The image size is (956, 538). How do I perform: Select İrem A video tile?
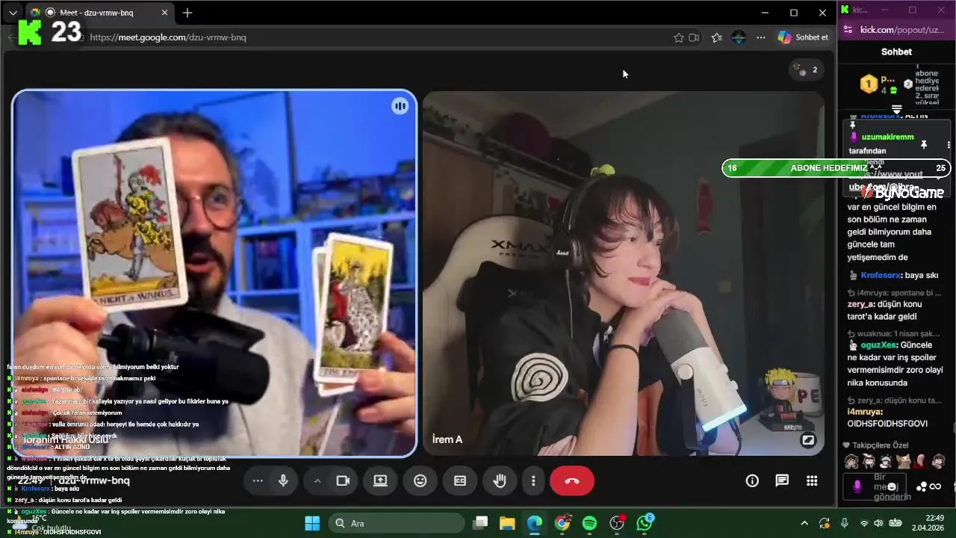point(624,273)
